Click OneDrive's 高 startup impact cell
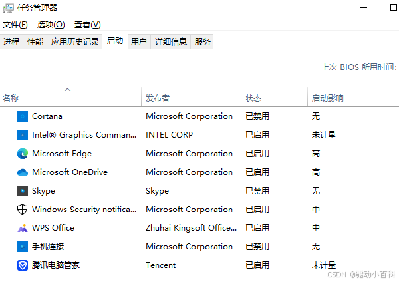The image size is (399, 282). 316,172
